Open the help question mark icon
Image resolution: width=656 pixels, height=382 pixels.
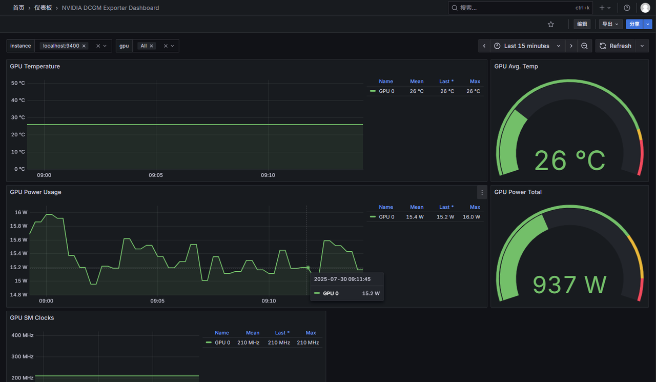[x=627, y=8]
